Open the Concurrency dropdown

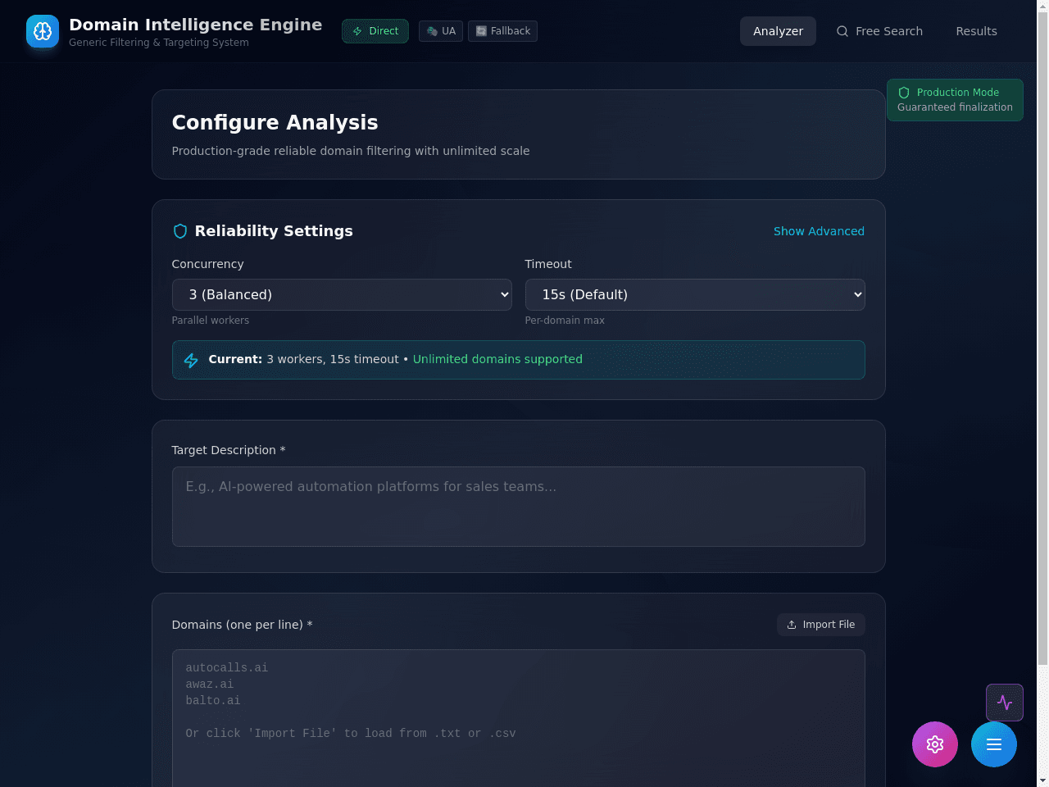click(x=342, y=295)
